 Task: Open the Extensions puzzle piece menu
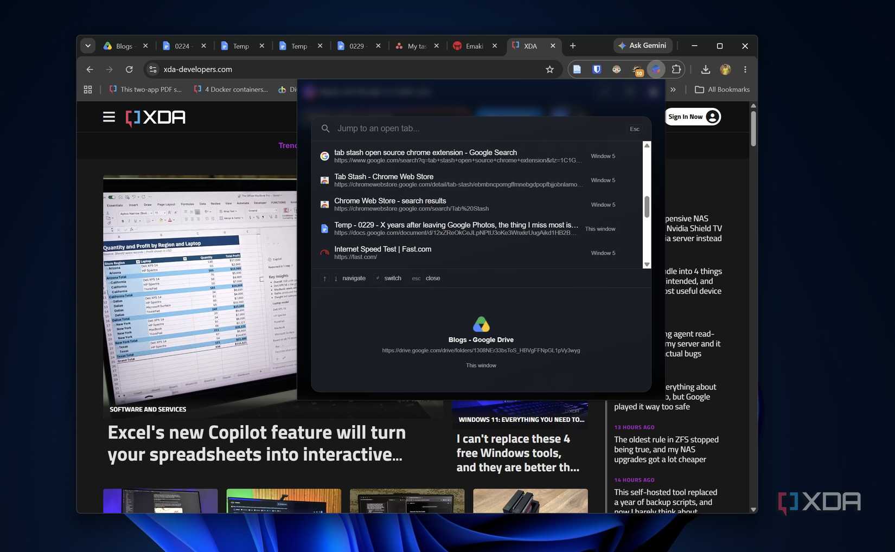coord(676,69)
